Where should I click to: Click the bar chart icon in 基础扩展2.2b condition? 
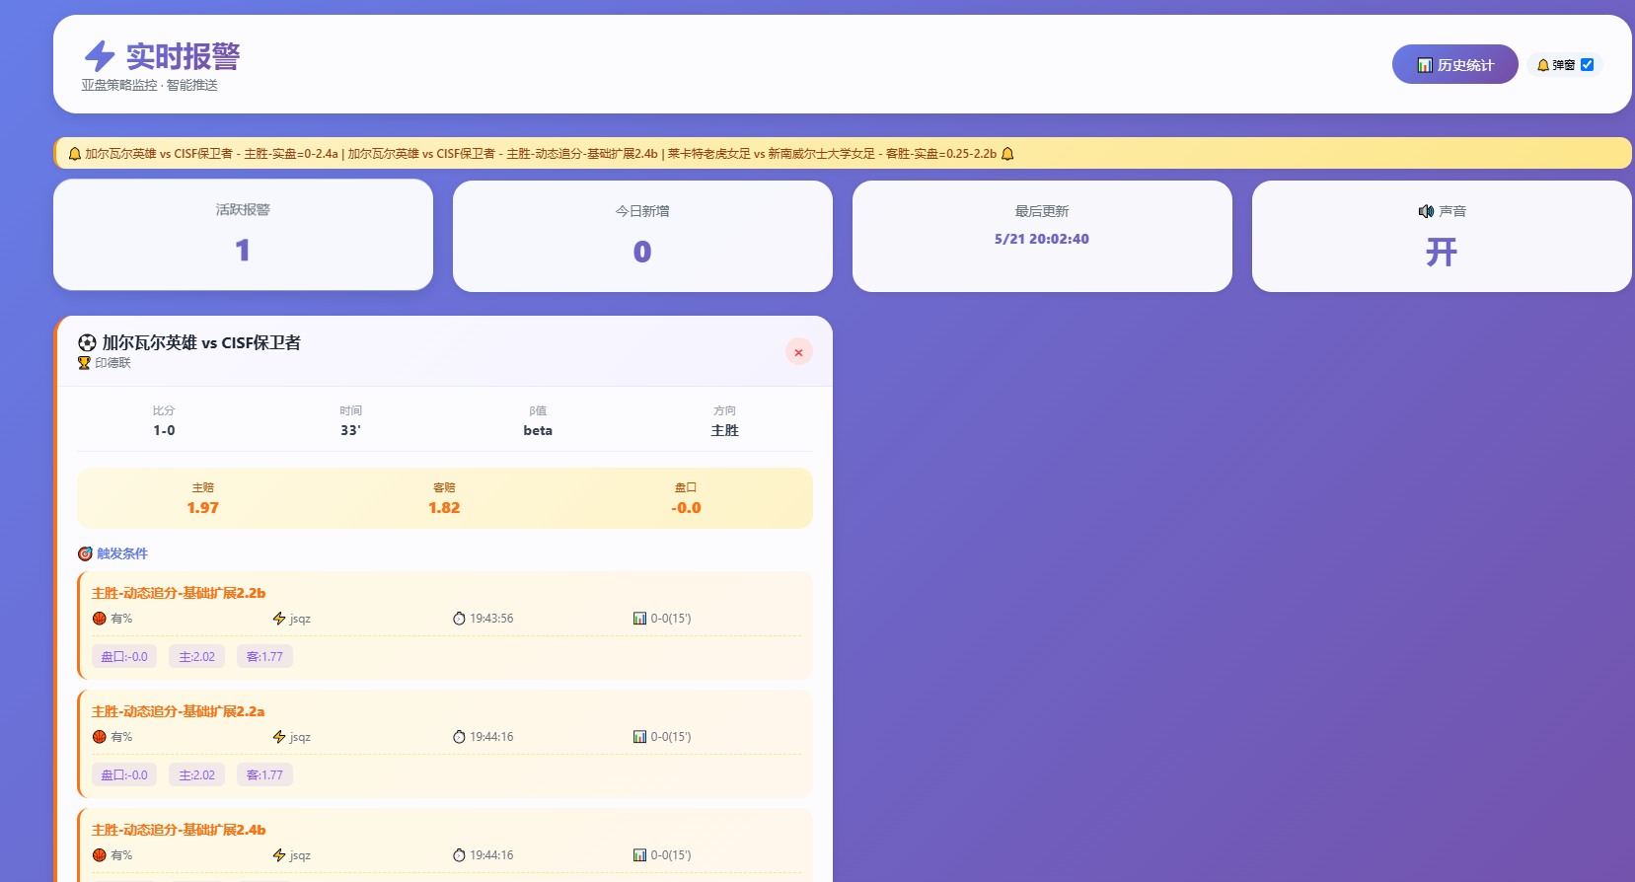tap(639, 619)
